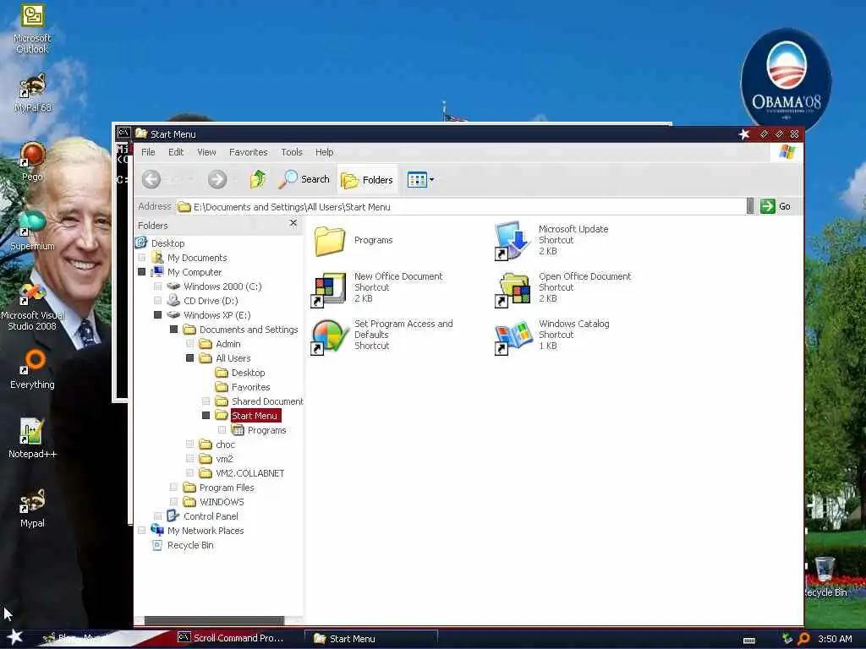Collapse Windows XP (E:) drive node
Viewport: 866px width, 649px height.
tap(158, 315)
